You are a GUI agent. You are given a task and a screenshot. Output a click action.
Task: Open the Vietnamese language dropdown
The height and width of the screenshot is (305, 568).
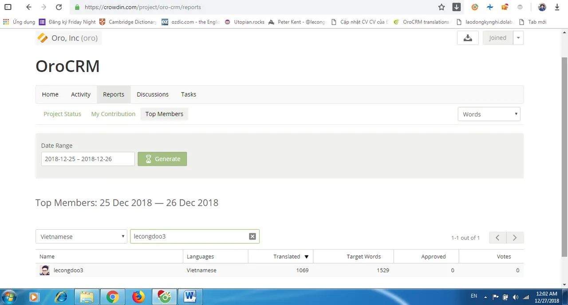pos(81,236)
